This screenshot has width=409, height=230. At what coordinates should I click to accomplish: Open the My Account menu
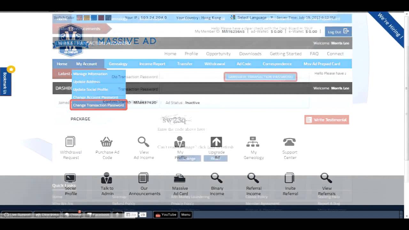coord(86,64)
